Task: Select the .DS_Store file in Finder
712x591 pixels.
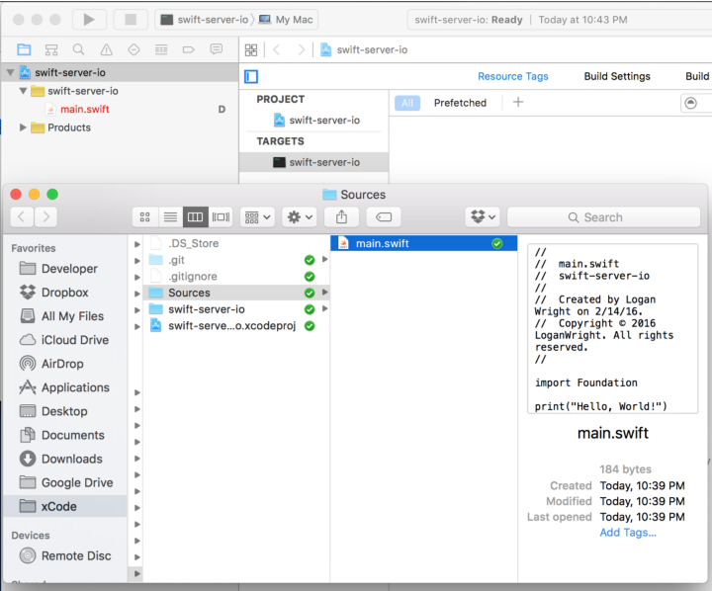Action: click(x=236, y=244)
